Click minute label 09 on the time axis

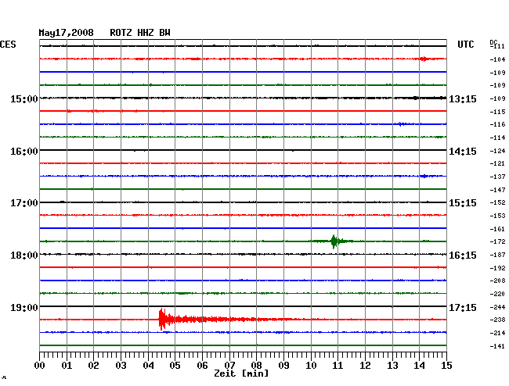(x=283, y=366)
